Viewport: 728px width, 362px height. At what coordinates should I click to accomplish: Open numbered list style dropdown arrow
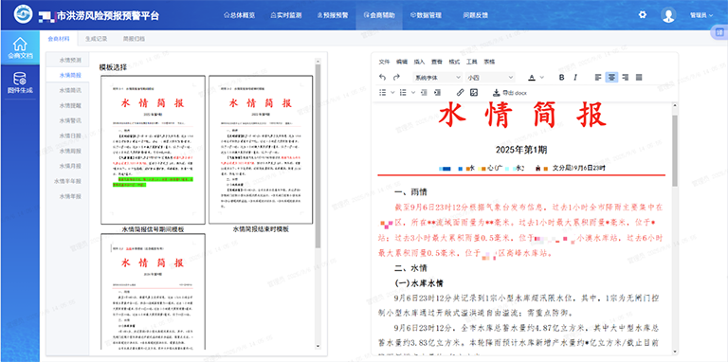[413, 92]
